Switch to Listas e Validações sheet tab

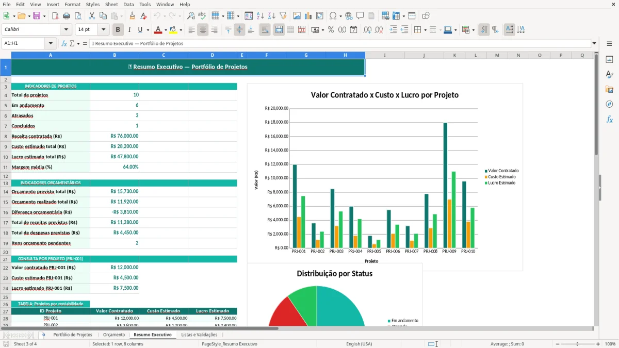pos(199,335)
